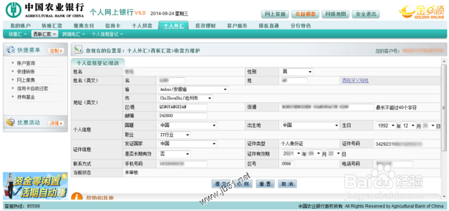
Task: Select the 个人外汇 tab
Action: point(173,26)
